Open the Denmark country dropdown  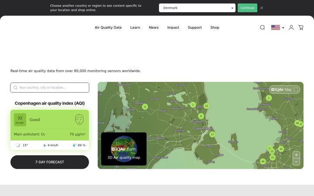(197, 8)
